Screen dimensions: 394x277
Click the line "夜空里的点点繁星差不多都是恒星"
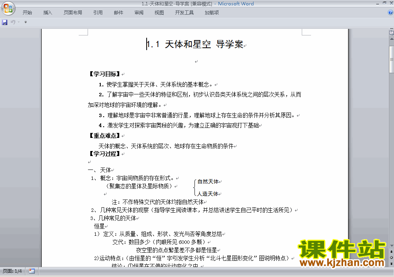point(176,250)
